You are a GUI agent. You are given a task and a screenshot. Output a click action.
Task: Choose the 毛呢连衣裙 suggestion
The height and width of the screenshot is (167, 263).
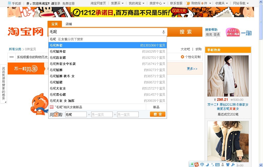pyautogui.click(x=108, y=58)
